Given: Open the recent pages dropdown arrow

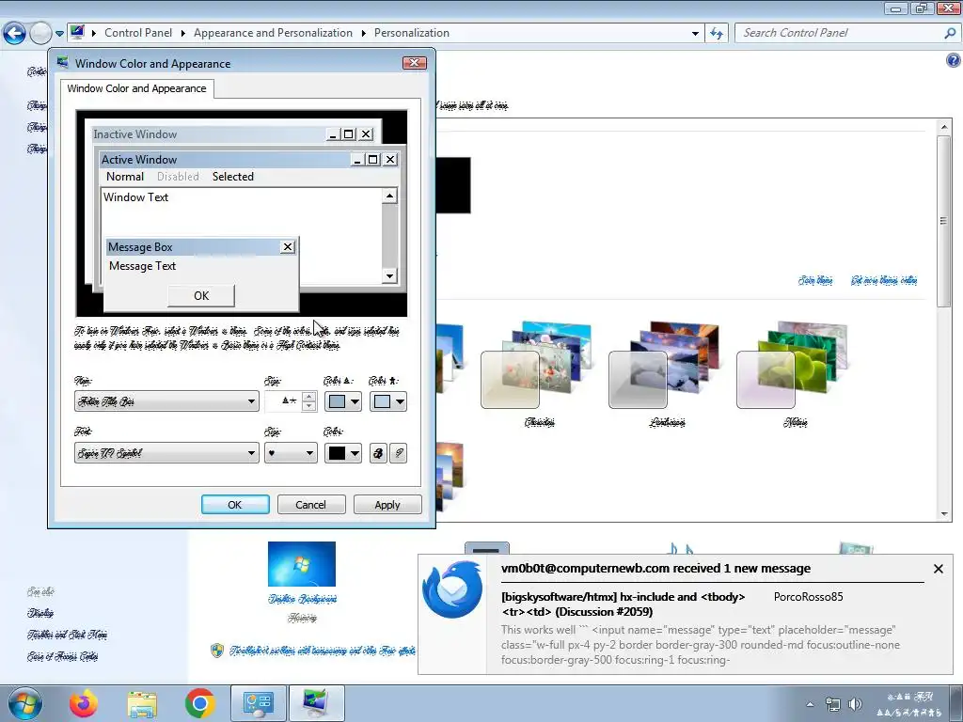Looking at the screenshot, I should pos(59,34).
